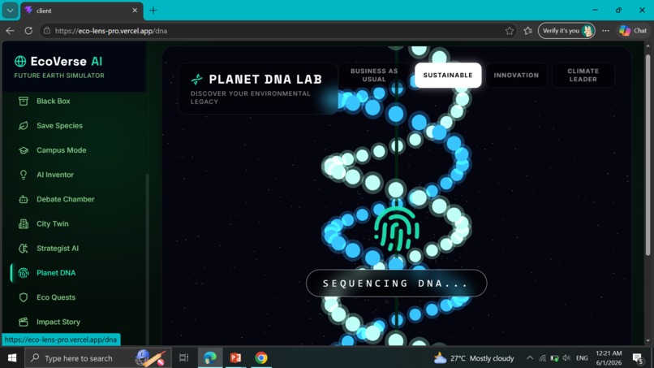Click the sidebar scrollbar

pos(146,259)
